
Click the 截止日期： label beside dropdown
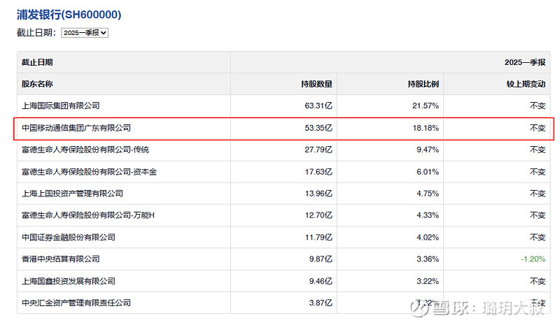pos(36,33)
